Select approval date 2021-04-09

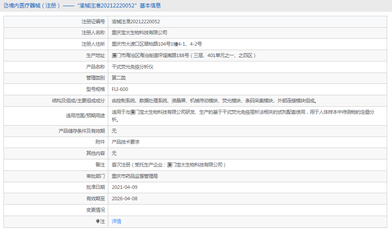pyautogui.click(x=125, y=187)
